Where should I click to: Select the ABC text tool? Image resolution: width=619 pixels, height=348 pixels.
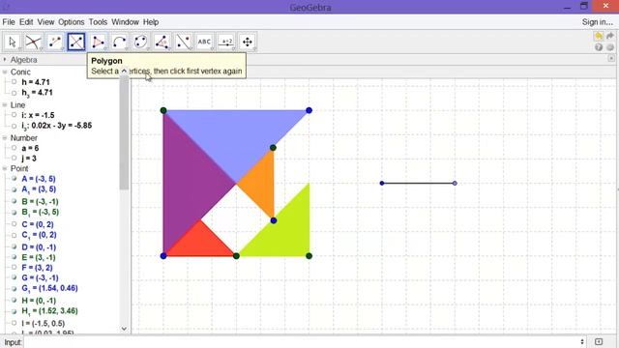[x=204, y=42]
